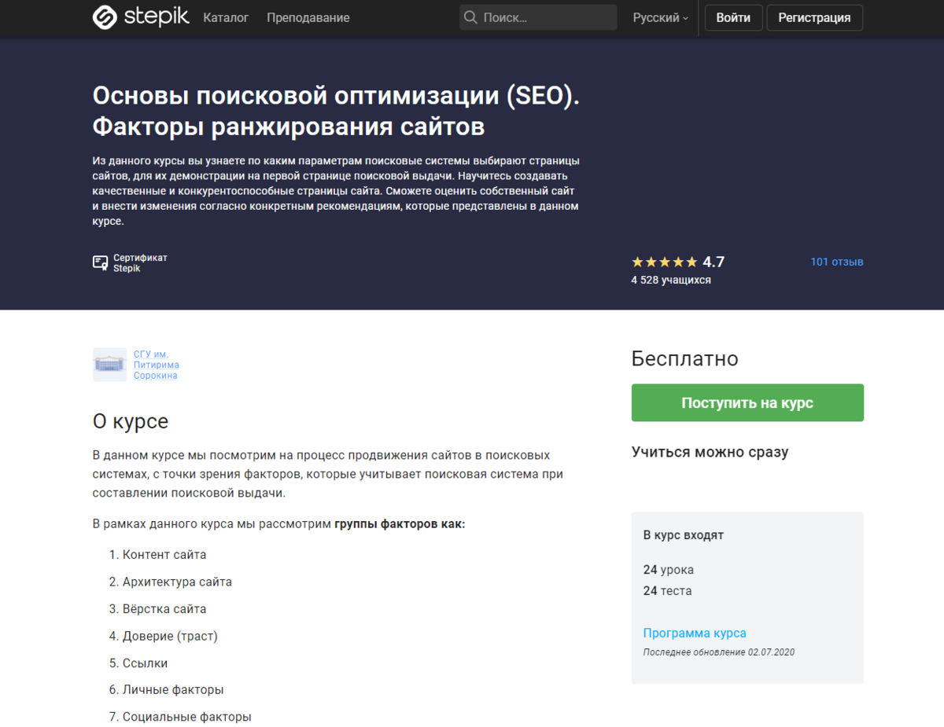Open the Преподавание menu item
The height and width of the screenshot is (727, 944).
[x=308, y=17]
